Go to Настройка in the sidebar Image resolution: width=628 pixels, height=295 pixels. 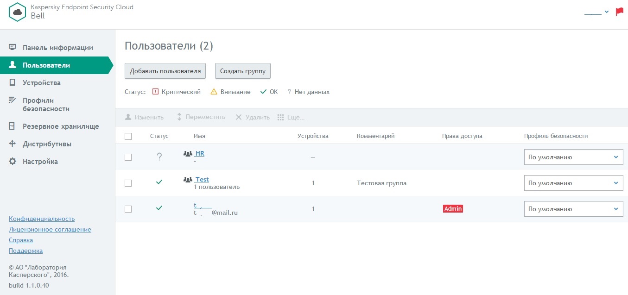click(x=40, y=162)
